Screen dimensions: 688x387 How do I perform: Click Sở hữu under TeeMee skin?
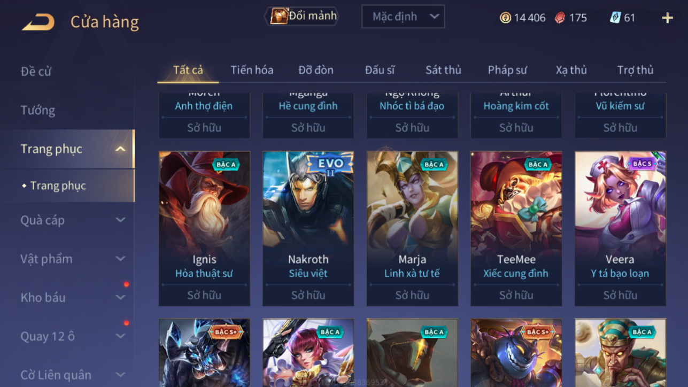click(516, 295)
